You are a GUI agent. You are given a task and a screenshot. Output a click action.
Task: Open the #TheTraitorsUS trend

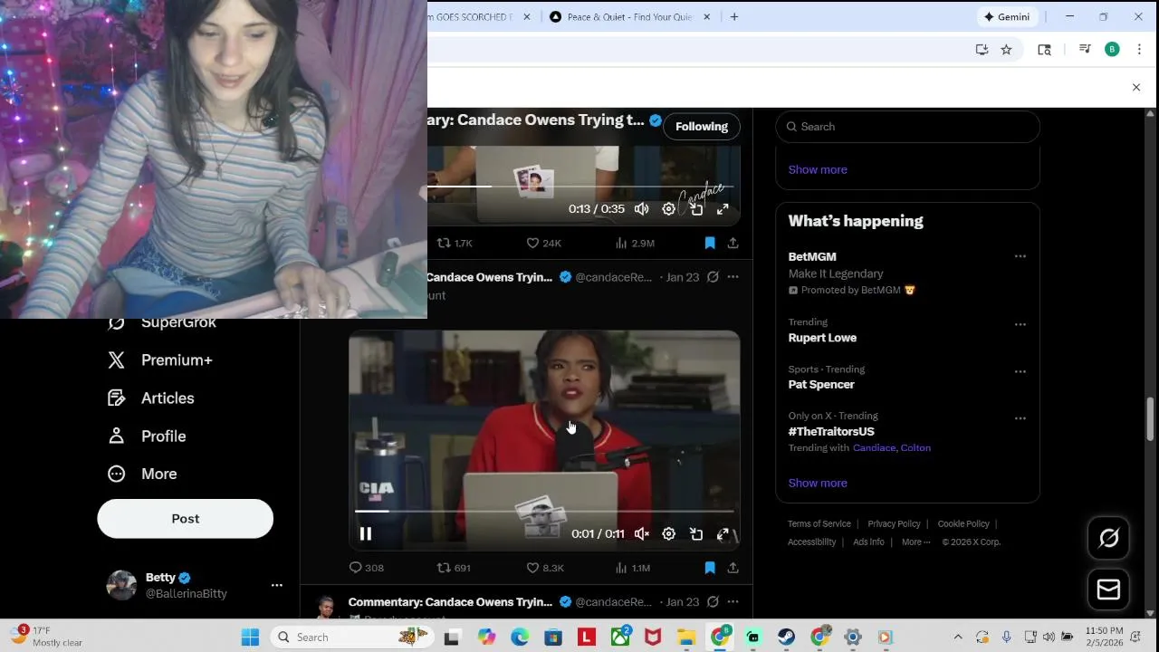(x=831, y=432)
